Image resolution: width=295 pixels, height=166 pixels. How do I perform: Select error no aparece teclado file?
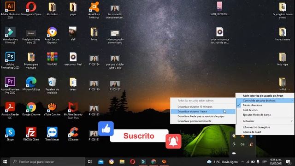click(x=220, y=35)
